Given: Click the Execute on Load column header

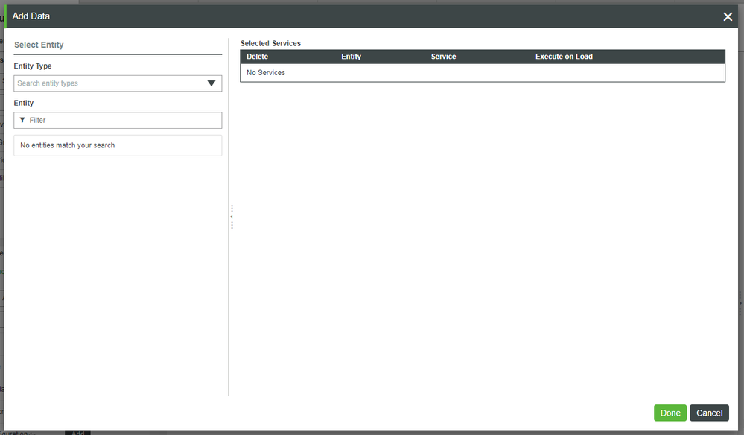Looking at the screenshot, I should pos(564,57).
